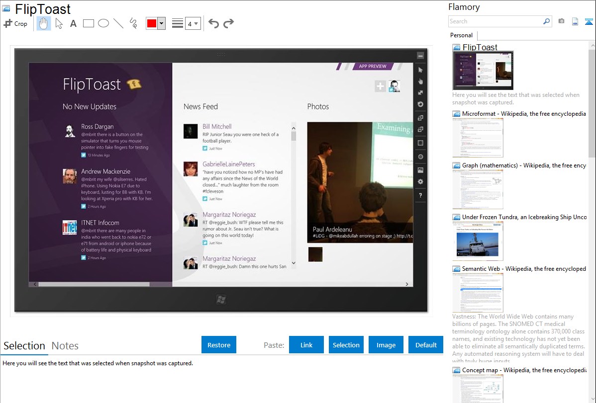Click Ross Dargan update name
The width and height of the screenshot is (596, 403).
[98, 127]
